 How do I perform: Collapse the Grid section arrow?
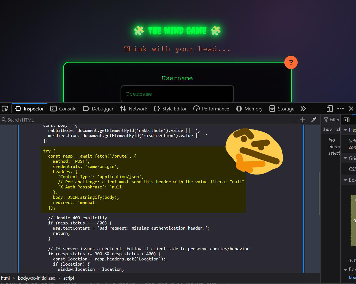(x=345, y=158)
